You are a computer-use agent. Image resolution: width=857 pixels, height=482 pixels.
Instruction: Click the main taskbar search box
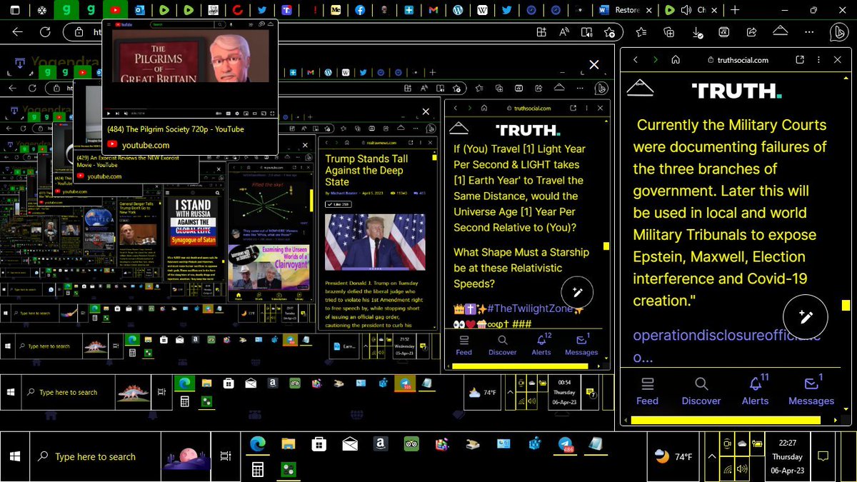[94, 456]
